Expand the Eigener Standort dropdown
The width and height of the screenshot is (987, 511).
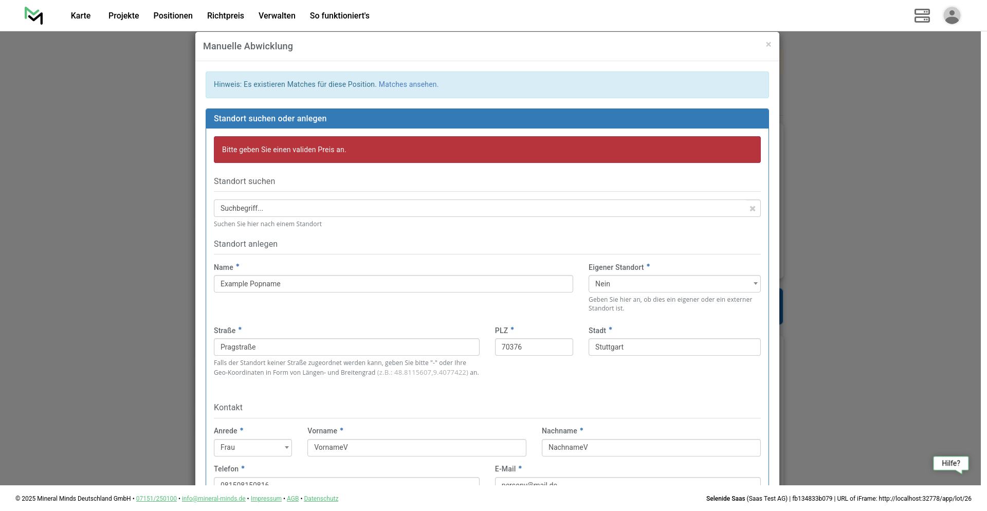point(674,284)
